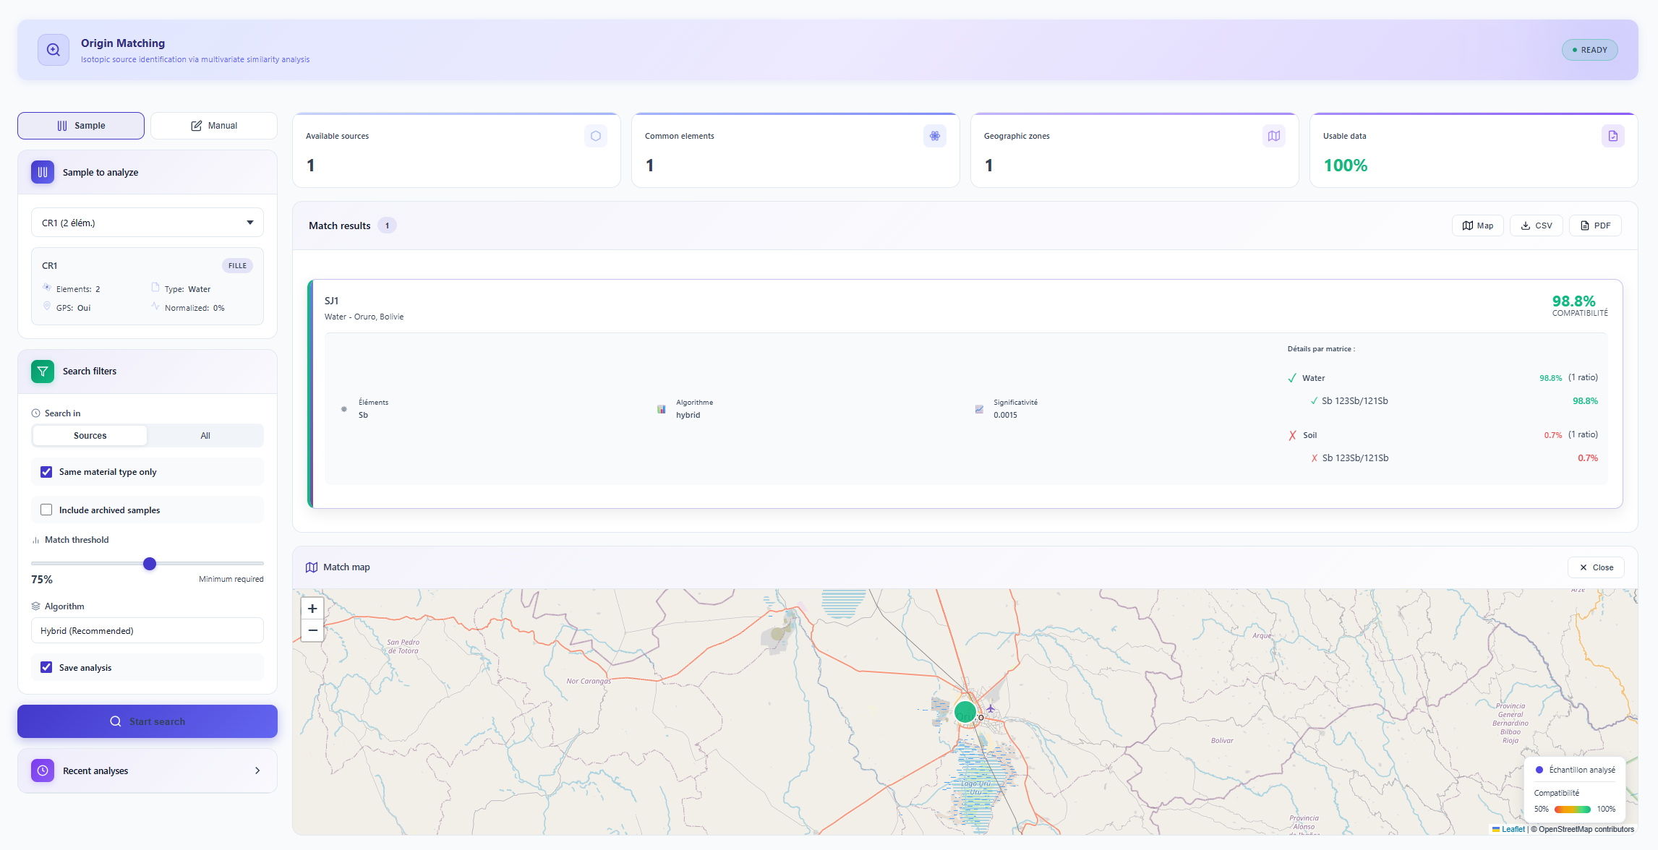Click the filter icon in Search filters panel
Viewport: 1658px width, 850px height.
tap(43, 371)
